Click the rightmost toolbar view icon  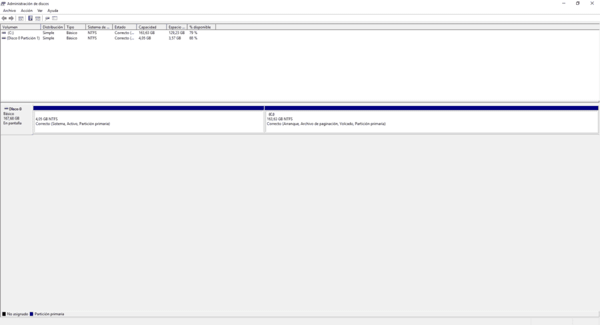(55, 18)
